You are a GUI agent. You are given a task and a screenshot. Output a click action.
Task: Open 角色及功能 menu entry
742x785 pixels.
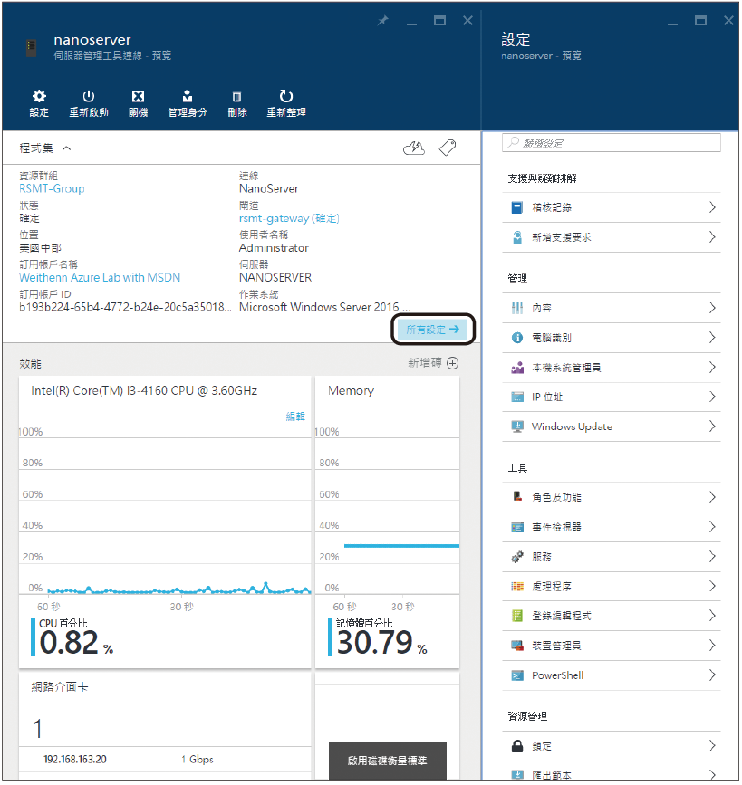pos(612,497)
